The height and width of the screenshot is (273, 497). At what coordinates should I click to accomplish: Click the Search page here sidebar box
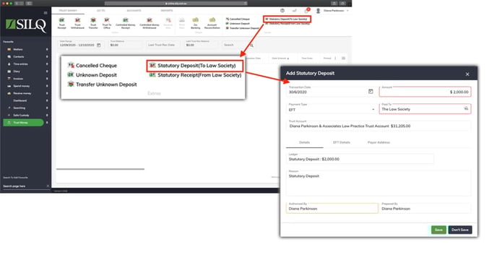tap(26, 186)
